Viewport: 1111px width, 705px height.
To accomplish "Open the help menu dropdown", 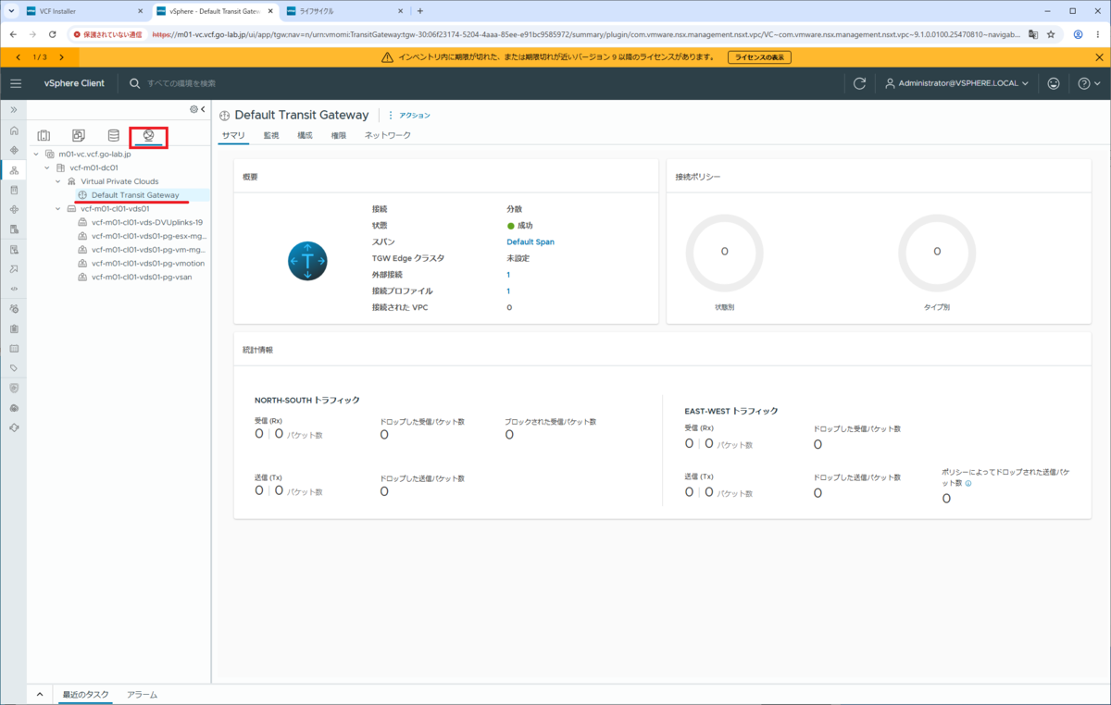I will click(x=1089, y=83).
